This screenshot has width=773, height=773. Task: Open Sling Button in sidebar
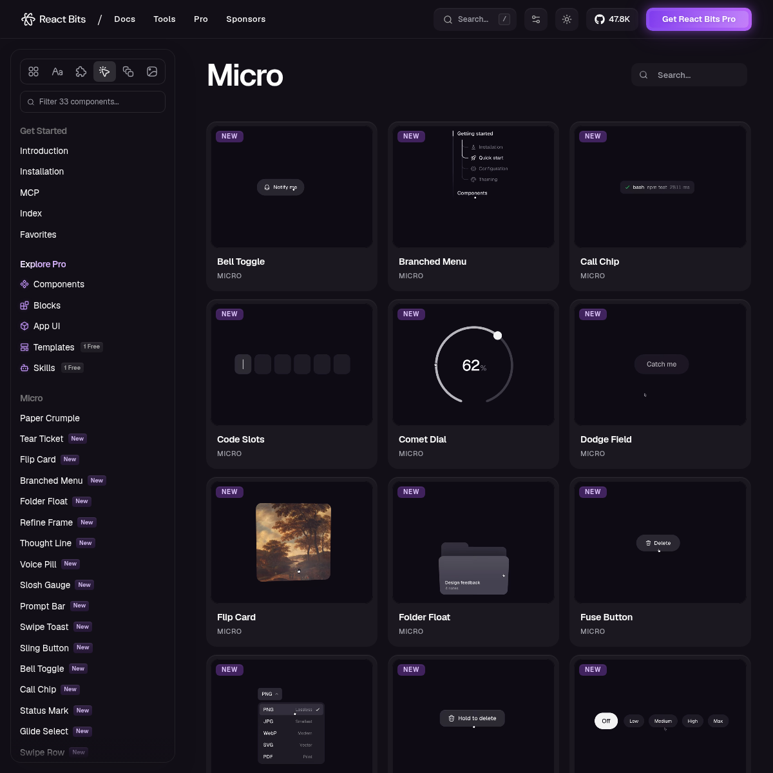click(44, 648)
